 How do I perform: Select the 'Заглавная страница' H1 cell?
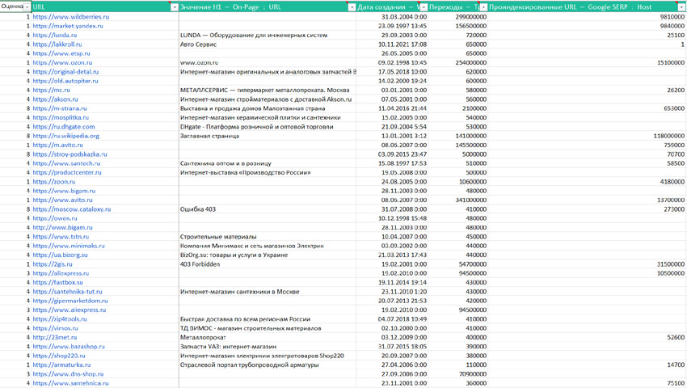[x=268, y=136]
